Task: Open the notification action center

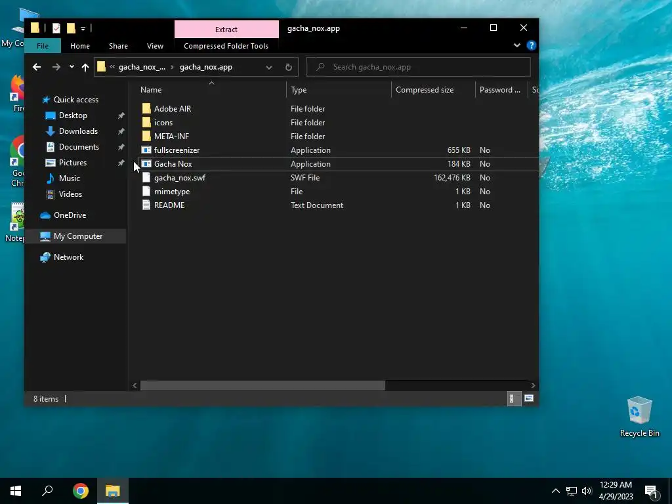Action: pos(652,491)
